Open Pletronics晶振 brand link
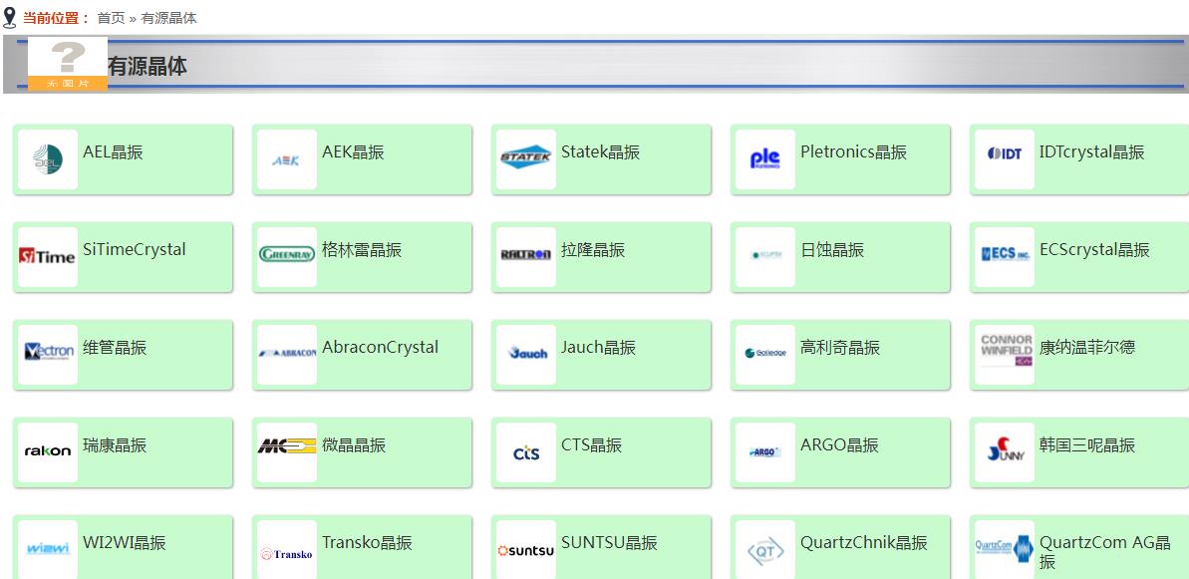The image size is (1189, 579). pyautogui.click(x=853, y=152)
